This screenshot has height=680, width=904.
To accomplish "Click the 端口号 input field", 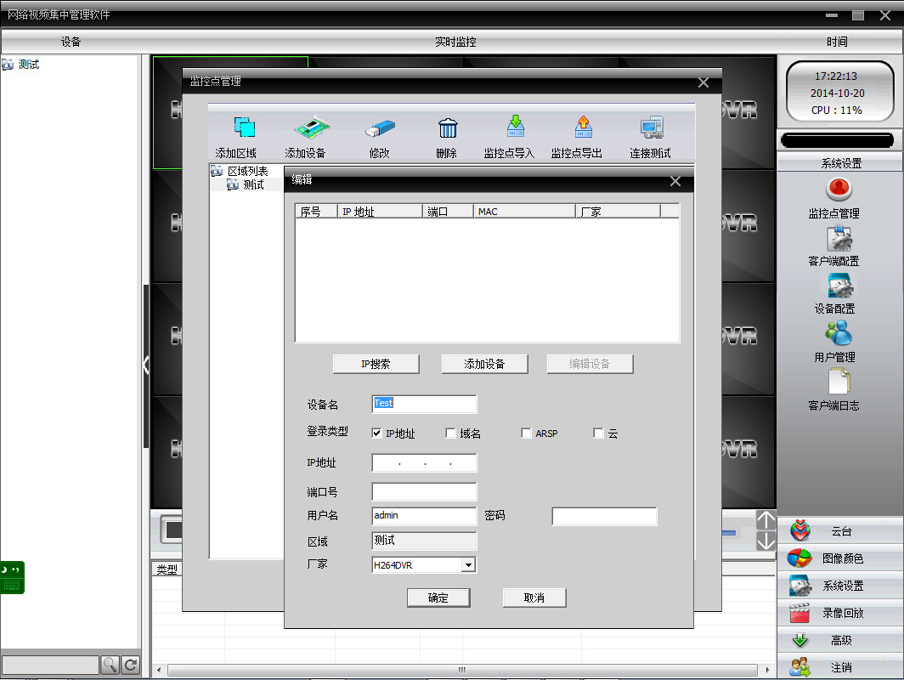I will (424, 492).
